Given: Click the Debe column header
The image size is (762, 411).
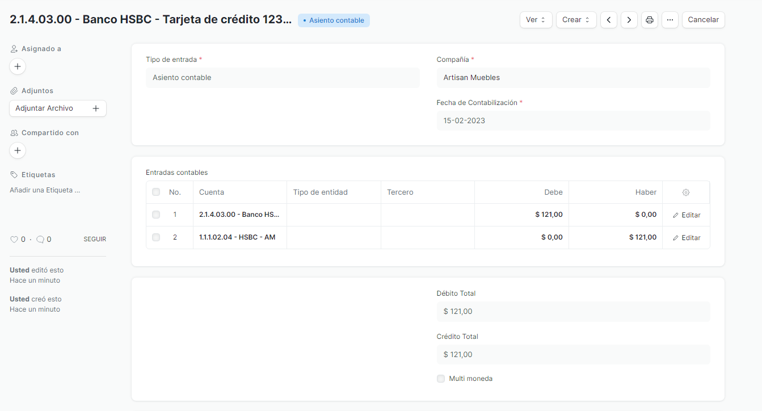Looking at the screenshot, I should point(521,192).
